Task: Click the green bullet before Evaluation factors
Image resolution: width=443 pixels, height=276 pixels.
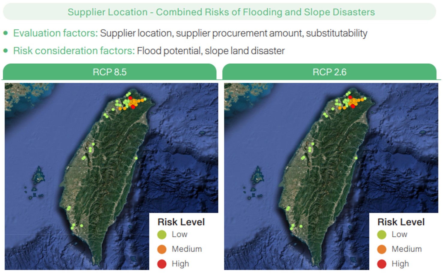Action: point(6,33)
